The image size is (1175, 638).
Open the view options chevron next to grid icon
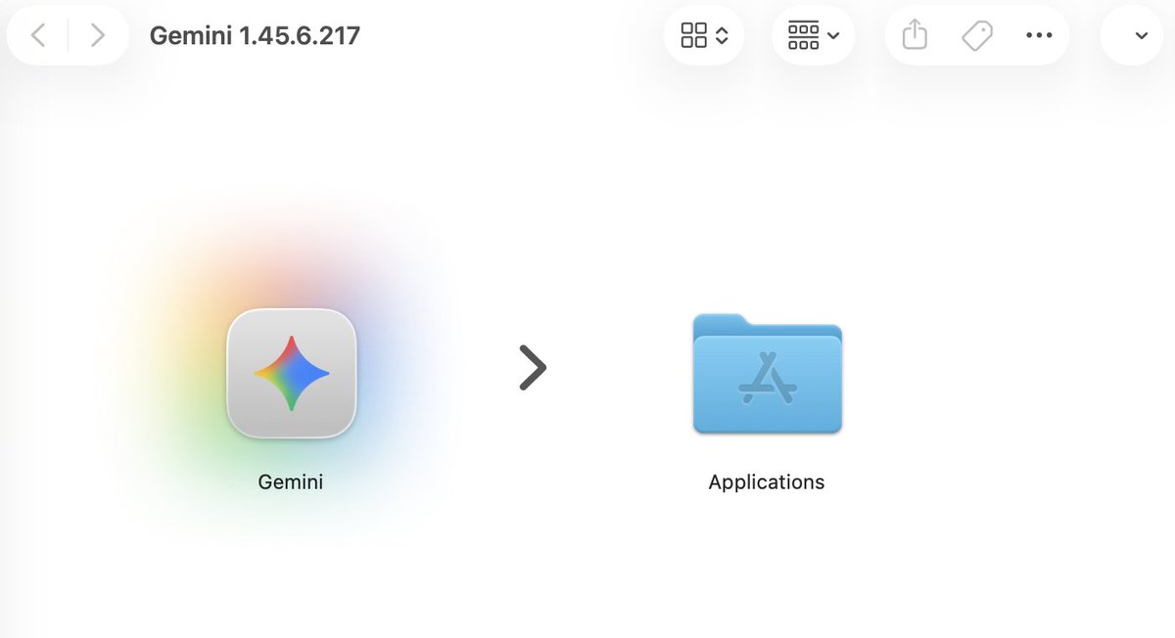721,34
